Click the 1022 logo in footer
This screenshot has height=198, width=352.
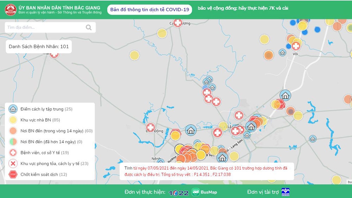[x=178, y=193]
